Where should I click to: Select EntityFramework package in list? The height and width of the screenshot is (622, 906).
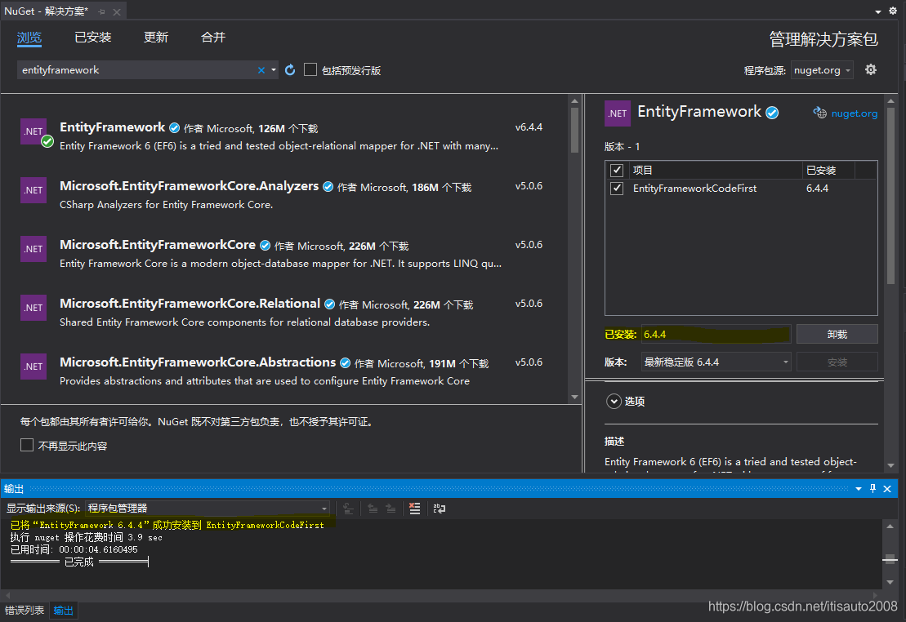[283, 136]
